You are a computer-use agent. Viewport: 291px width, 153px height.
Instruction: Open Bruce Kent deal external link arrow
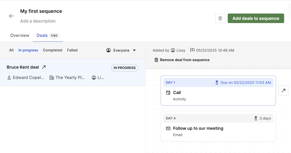44,67
